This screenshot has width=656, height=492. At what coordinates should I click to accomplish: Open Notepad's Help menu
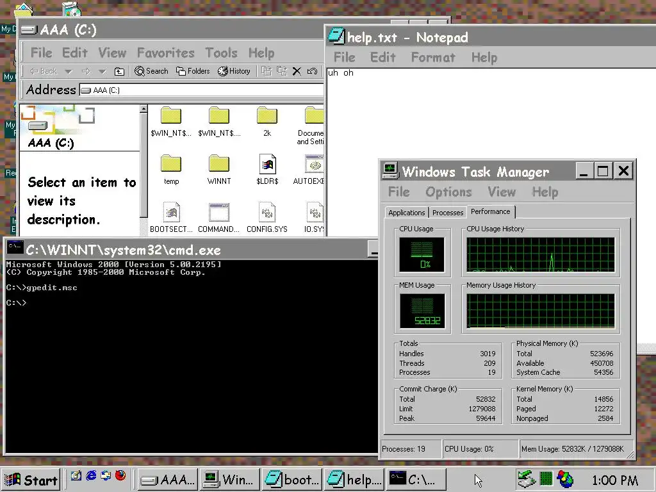[x=484, y=57]
